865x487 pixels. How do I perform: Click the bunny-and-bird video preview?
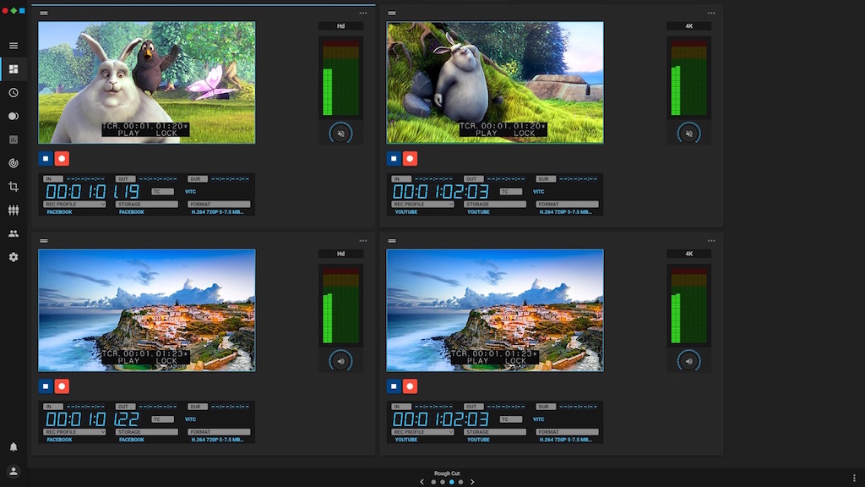[147, 83]
